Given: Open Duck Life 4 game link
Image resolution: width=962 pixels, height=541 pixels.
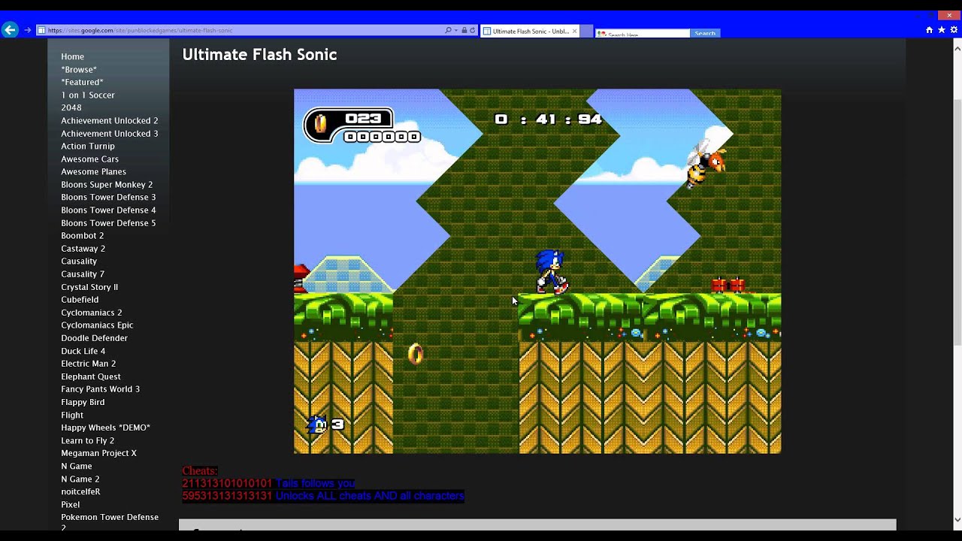Looking at the screenshot, I should pyautogui.click(x=83, y=351).
